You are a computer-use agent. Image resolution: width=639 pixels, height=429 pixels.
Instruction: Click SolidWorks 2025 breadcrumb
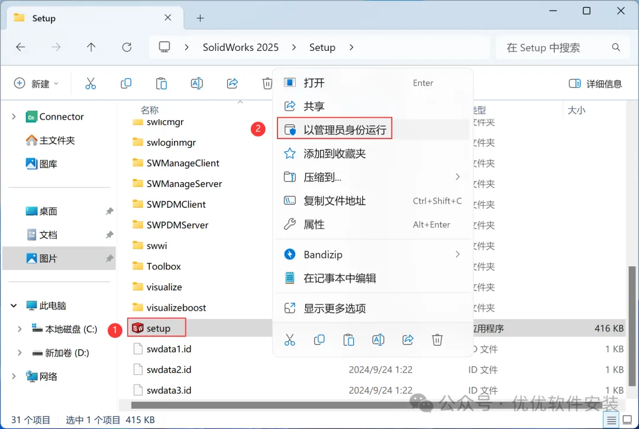[x=240, y=47]
